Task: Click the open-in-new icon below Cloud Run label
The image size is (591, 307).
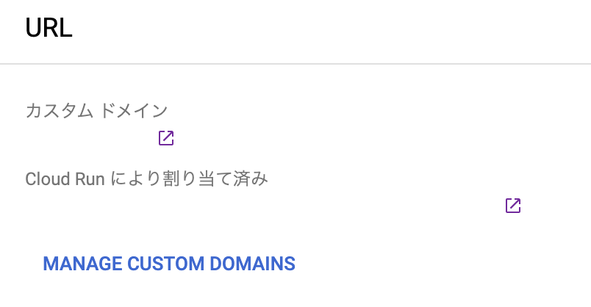Action: (x=513, y=206)
